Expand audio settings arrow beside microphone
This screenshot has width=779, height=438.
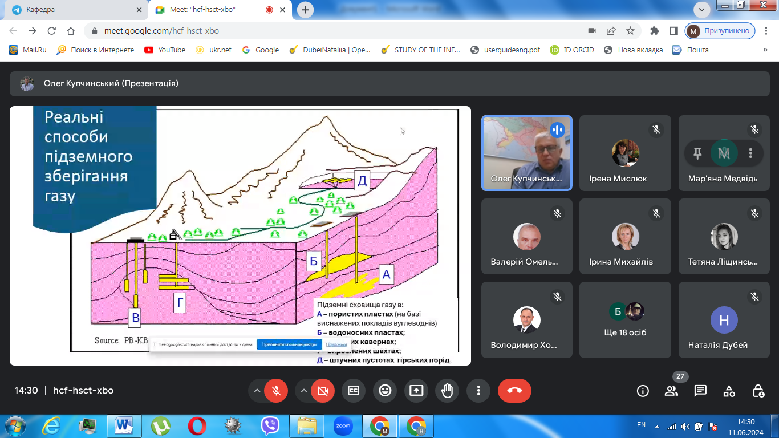(x=257, y=391)
